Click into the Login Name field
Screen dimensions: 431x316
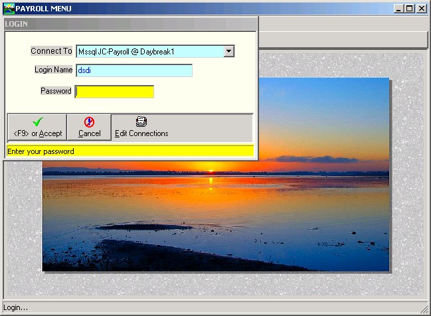(x=134, y=70)
